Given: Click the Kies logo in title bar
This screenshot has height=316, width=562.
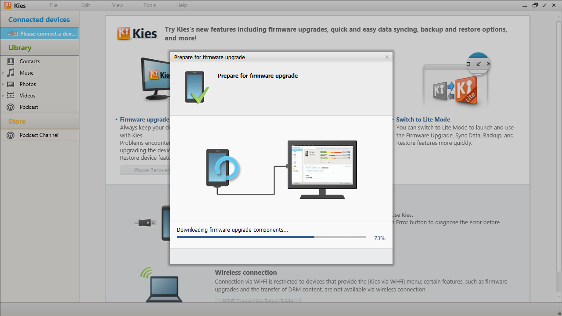Looking at the screenshot, I should (8, 6).
